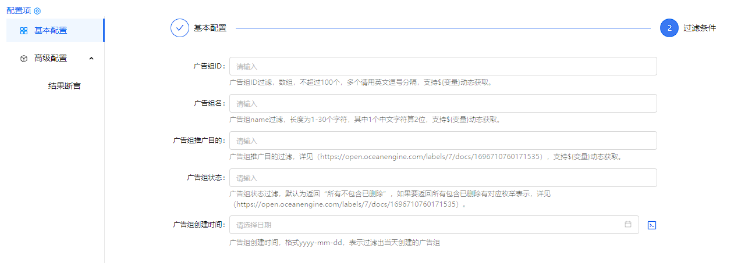Select the 基本配置 sidebar menu item
Image resolution: width=734 pixels, height=263 pixels.
[x=51, y=30]
